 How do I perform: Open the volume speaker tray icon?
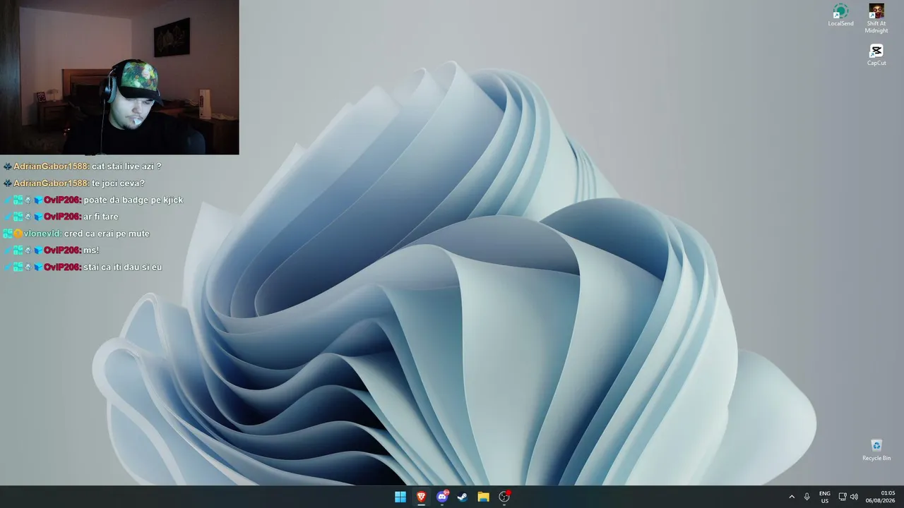point(854,497)
